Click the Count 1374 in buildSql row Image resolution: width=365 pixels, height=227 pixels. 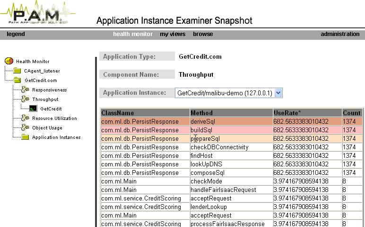pyautogui.click(x=352, y=130)
